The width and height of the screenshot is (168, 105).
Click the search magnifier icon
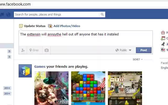[x=102, y=14]
